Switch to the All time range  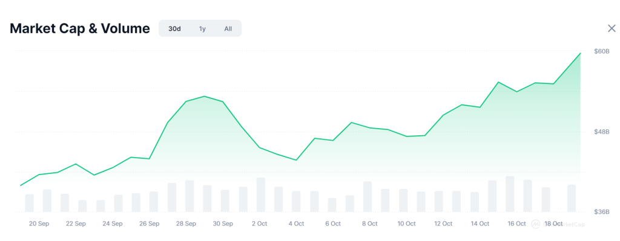[228, 29]
